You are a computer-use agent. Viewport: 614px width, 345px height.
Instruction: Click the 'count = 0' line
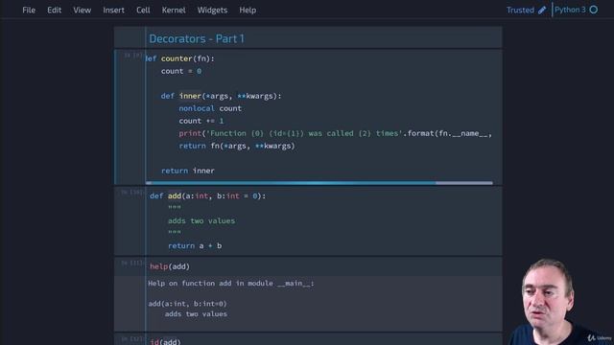click(x=181, y=71)
